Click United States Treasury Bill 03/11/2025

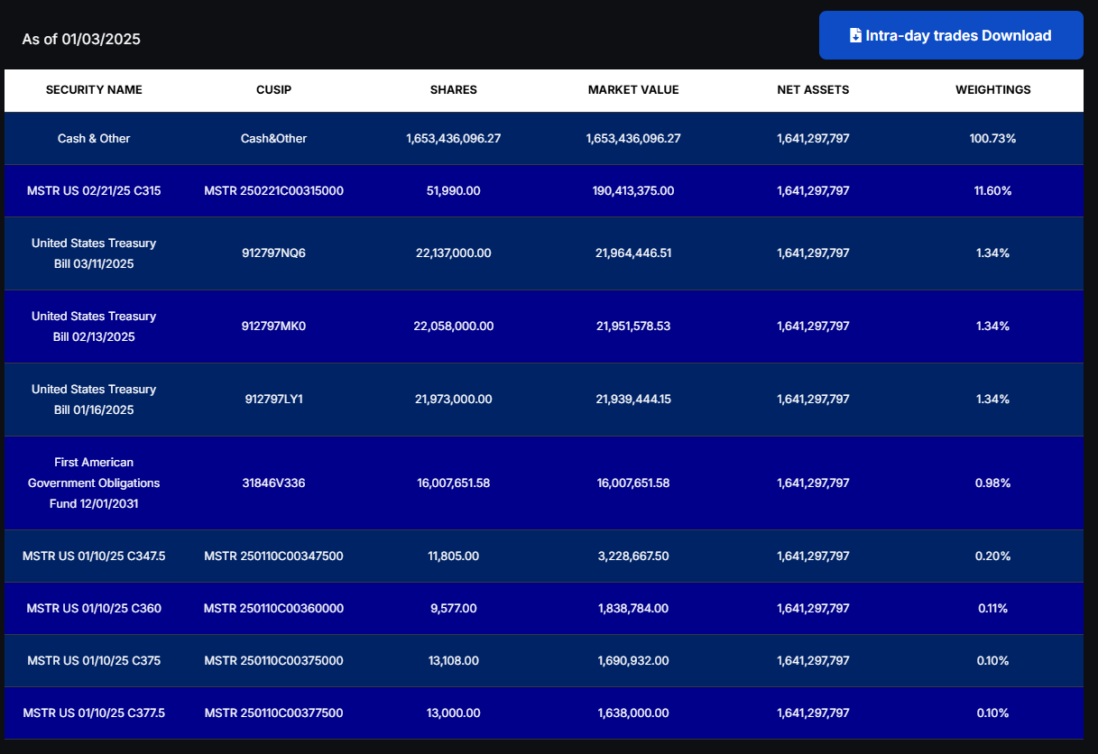pyautogui.click(x=94, y=253)
